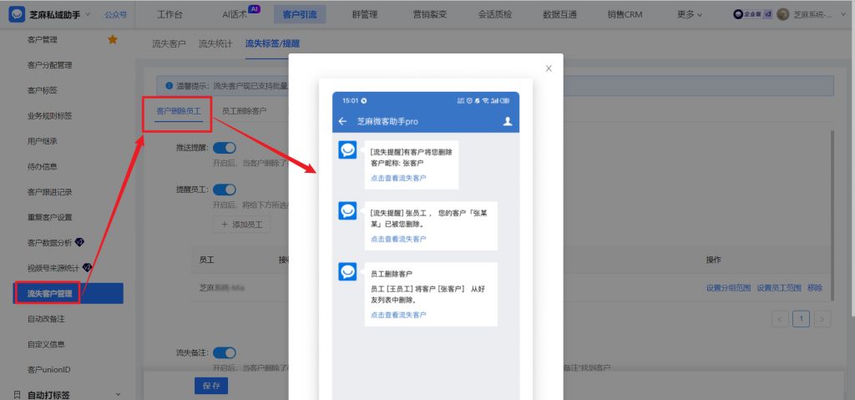Switch to the 流失标签/提醒 tab

tap(272, 43)
